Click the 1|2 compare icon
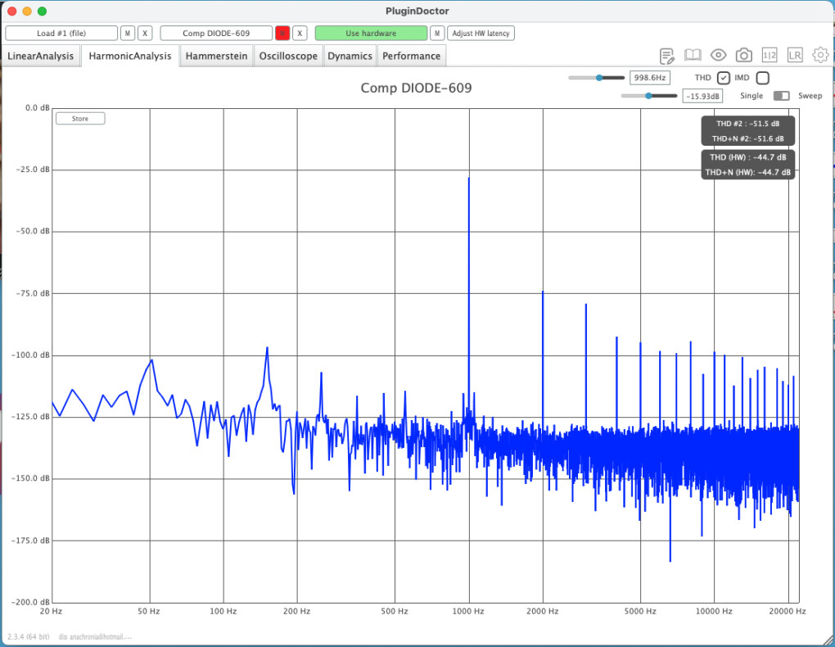Viewport: 835px width, 647px height. coord(770,56)
